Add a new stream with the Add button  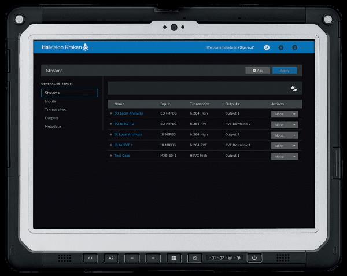[258, 71]
